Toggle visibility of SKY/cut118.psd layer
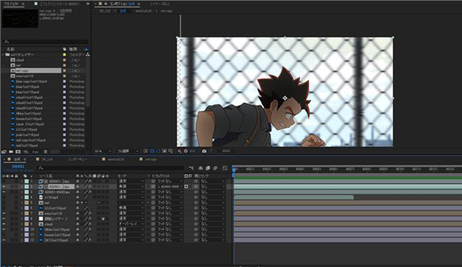The width and height of the screenshot is (462, 267). point(4,240)
